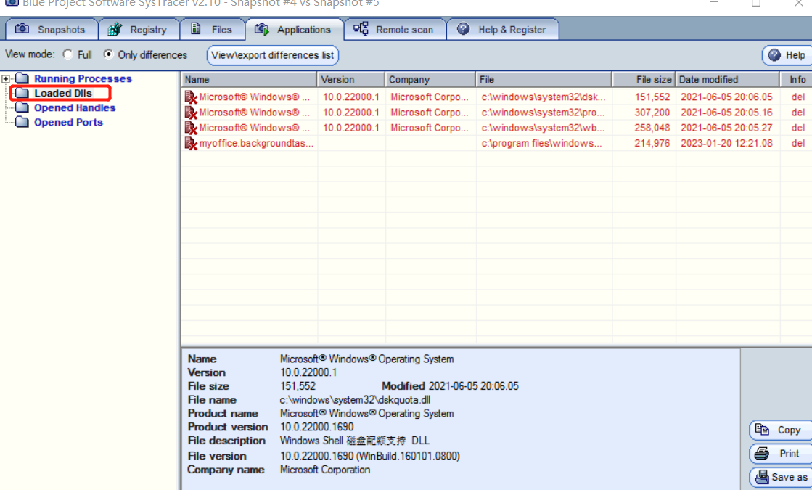Viewport: 812px width, 490px height.
Task: Click file path c:\windows\system32\dsk...
Action: point(544,97)
